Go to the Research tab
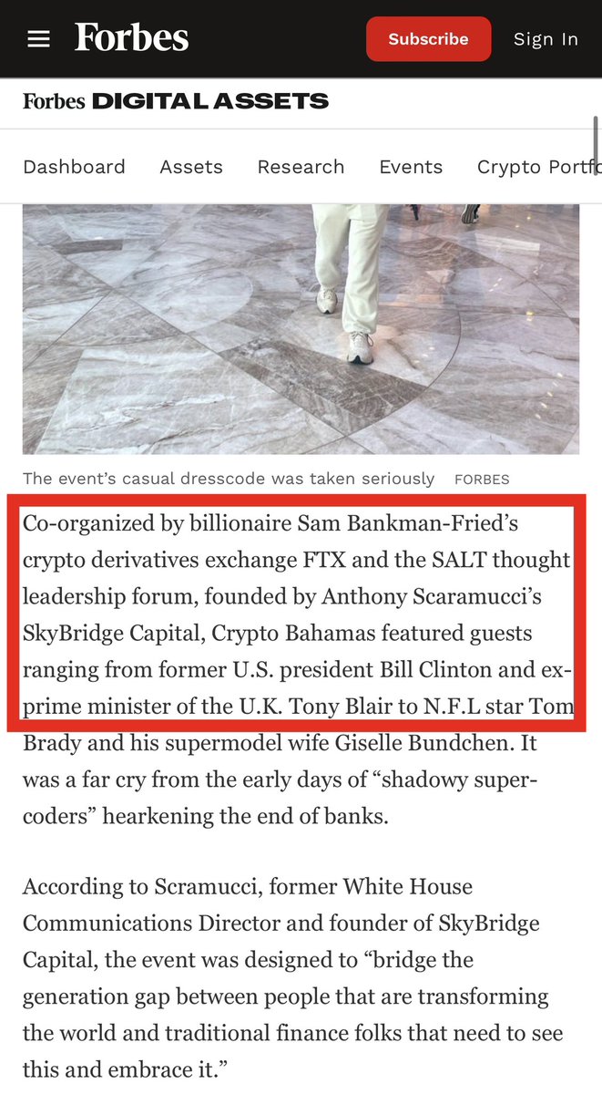 tap(301, 167)
